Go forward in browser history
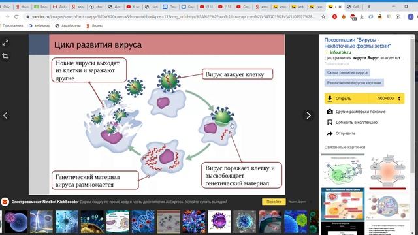The width and height of the screenshot is (418, 235). [x=7, y=16]
